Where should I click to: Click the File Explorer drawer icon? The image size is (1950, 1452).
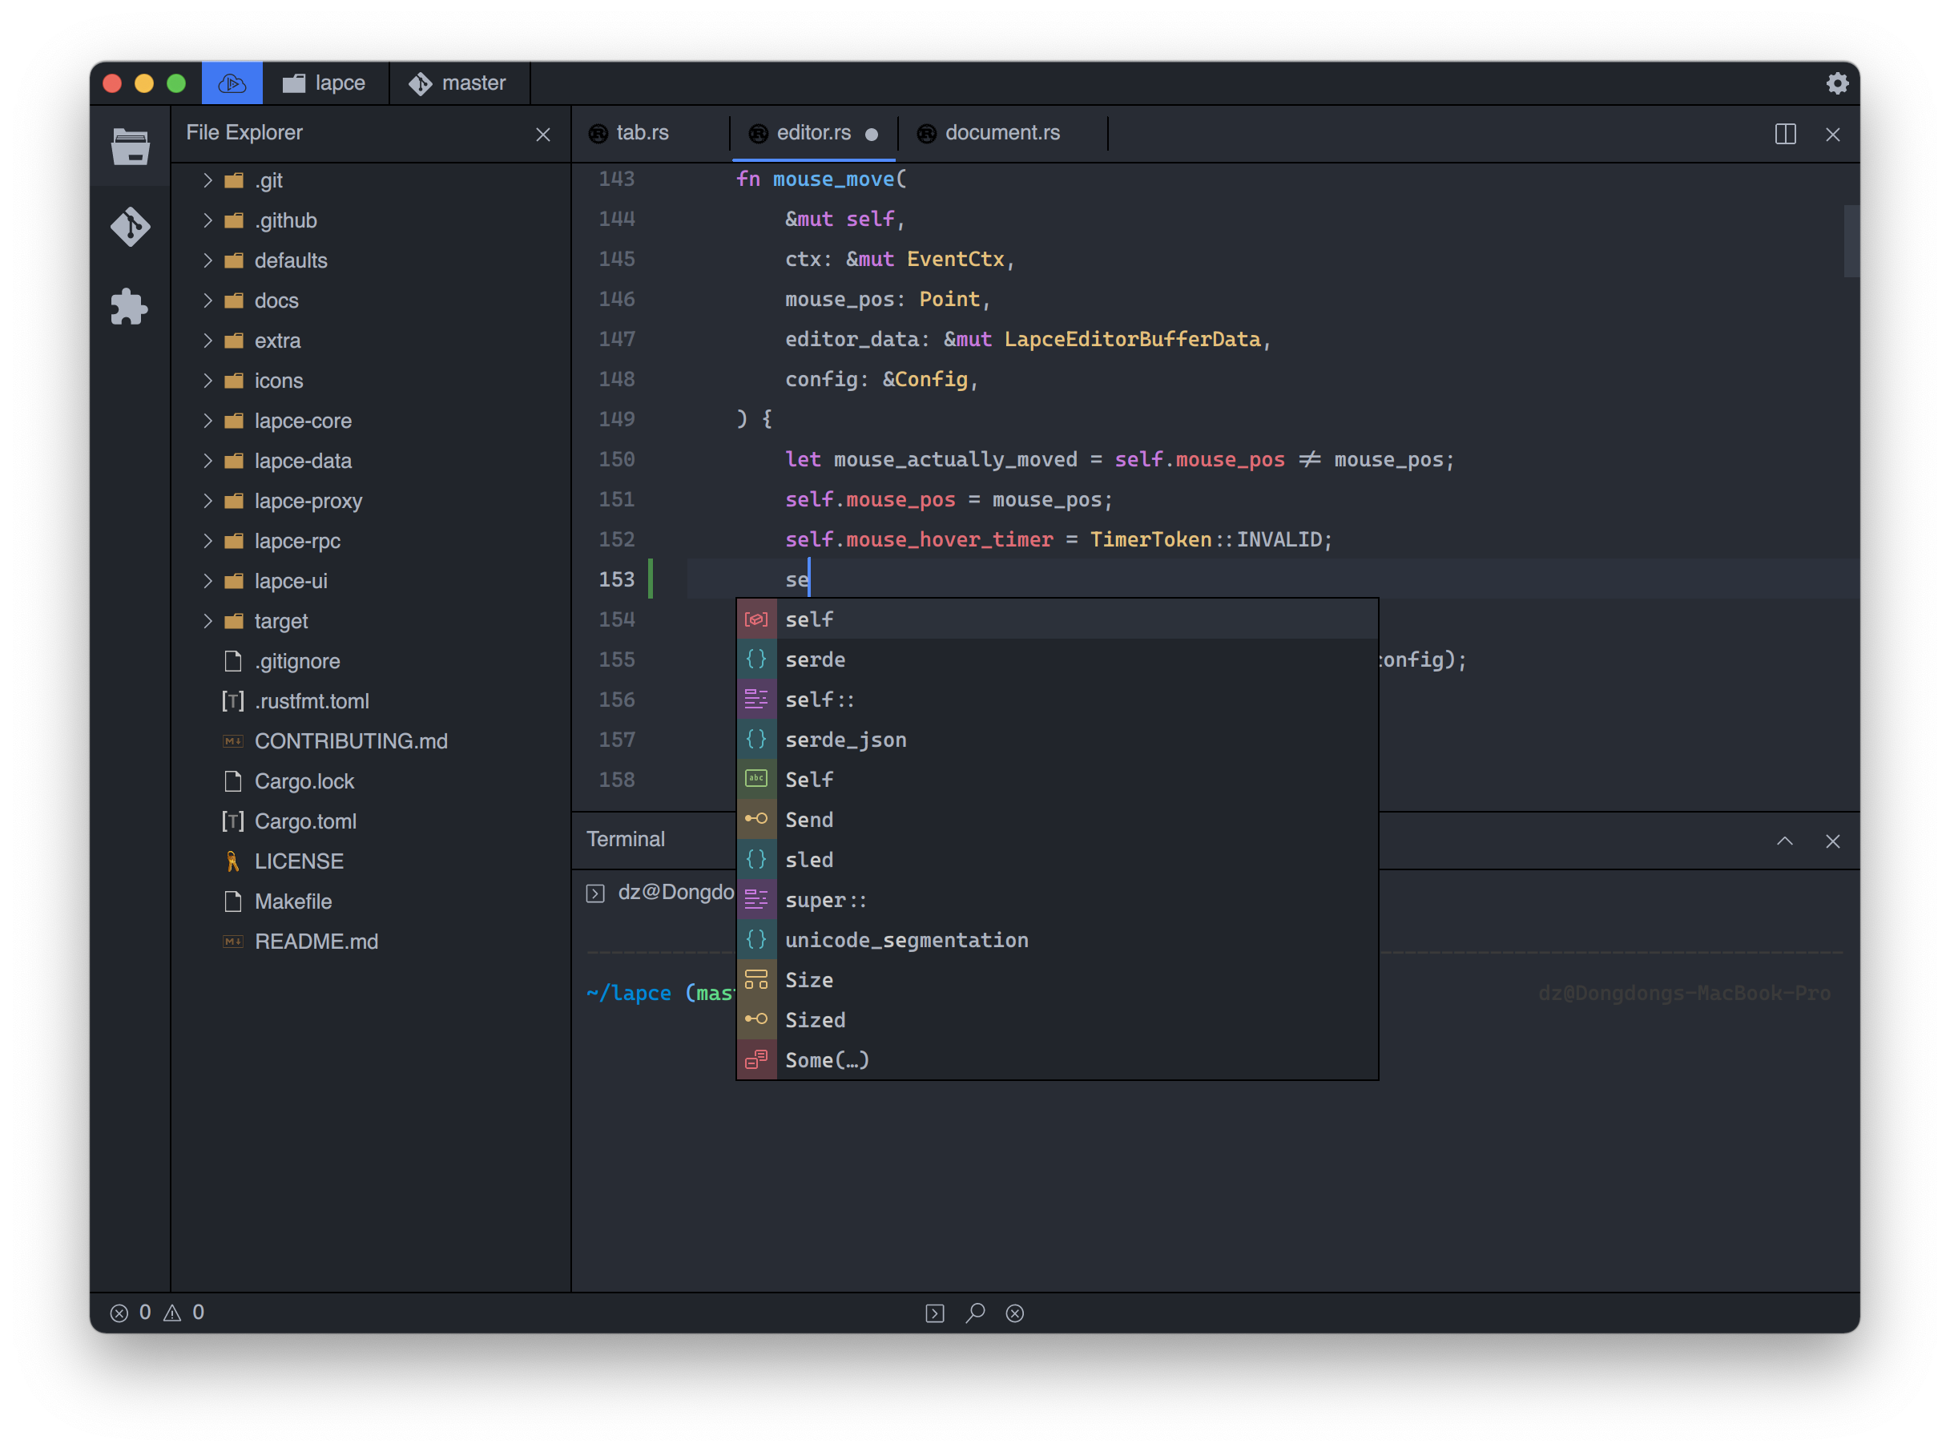(130, 147)
